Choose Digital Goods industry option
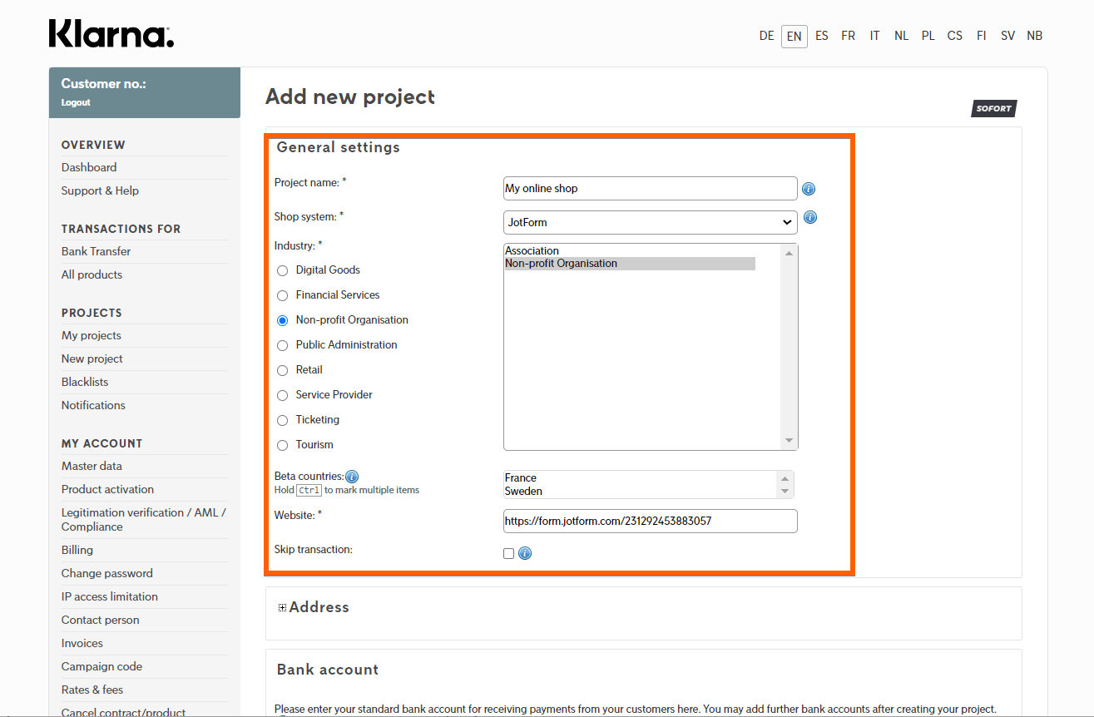 (x=282, y=270)
